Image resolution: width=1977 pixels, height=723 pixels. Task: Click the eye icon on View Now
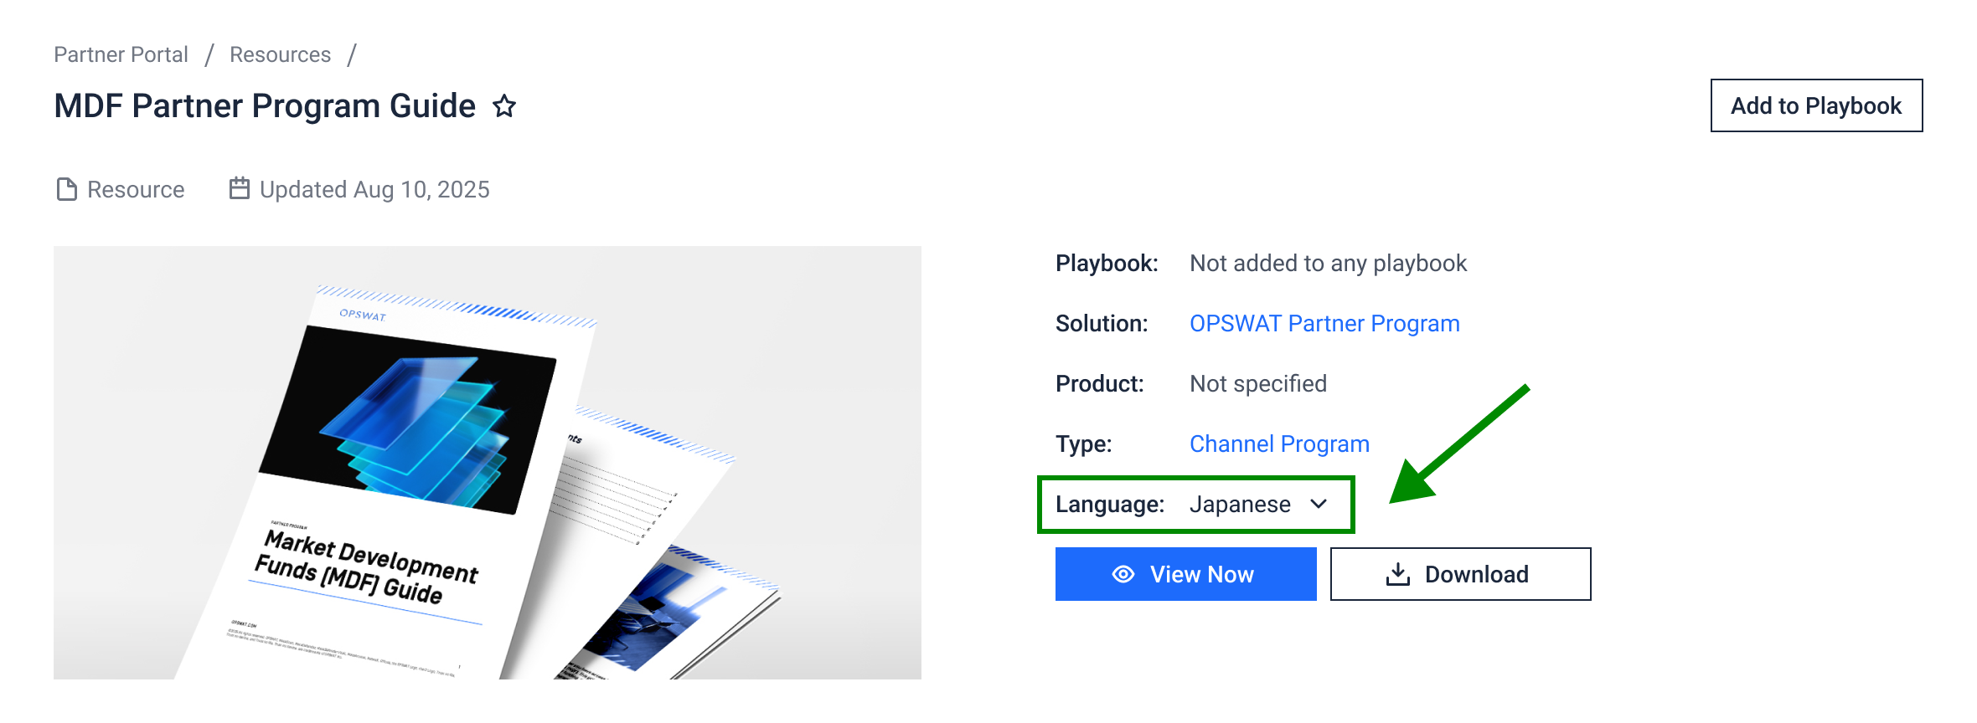pos(1123,574)
